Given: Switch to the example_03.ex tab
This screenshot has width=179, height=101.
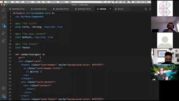Looking at the screenshot, I should [61, 9].
